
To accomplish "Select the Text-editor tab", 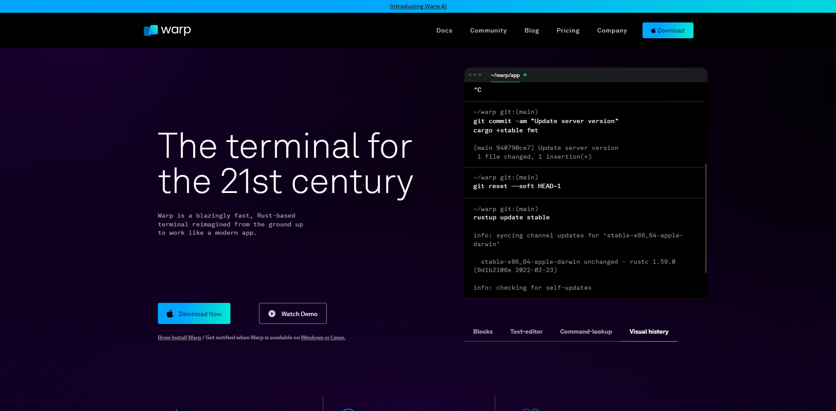I will [x=526, y=331].
